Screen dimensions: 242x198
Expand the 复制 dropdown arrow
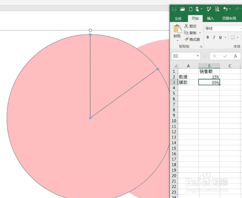200,33
